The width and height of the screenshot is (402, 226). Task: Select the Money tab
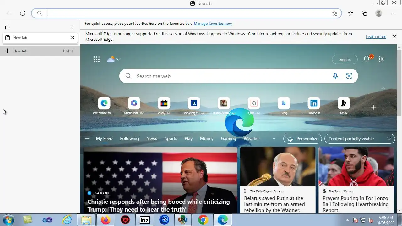(207, 138)
